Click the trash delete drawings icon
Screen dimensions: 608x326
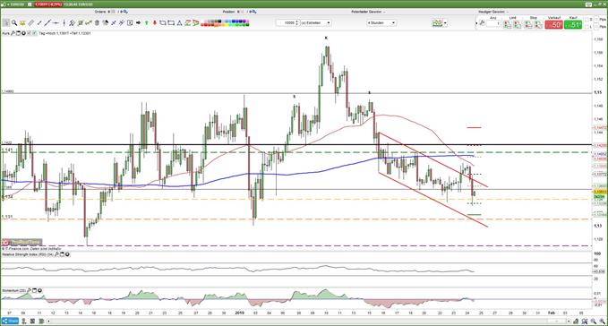click(97, 23)
